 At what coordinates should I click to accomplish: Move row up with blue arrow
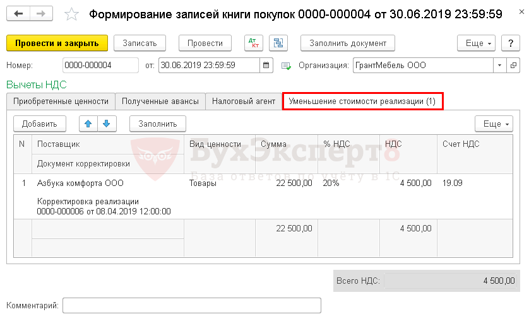88,124
